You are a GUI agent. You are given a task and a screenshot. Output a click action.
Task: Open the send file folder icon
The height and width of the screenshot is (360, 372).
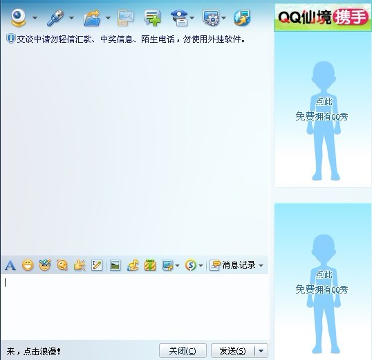(x=92, y=18)
